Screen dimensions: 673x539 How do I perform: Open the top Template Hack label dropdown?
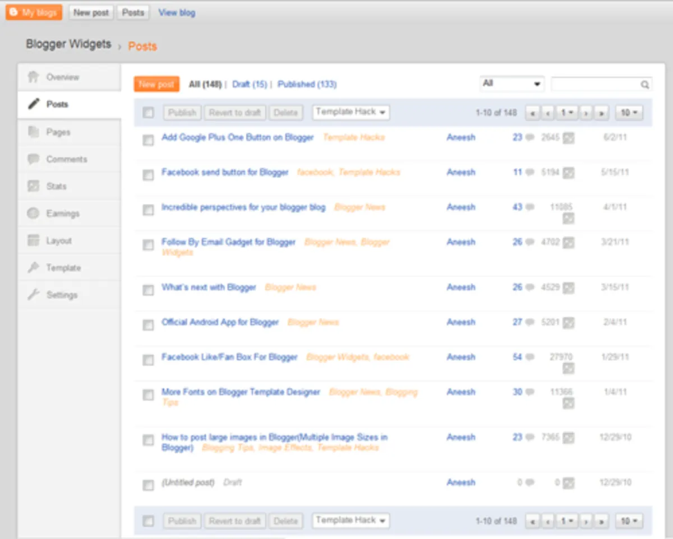[351, 113]
